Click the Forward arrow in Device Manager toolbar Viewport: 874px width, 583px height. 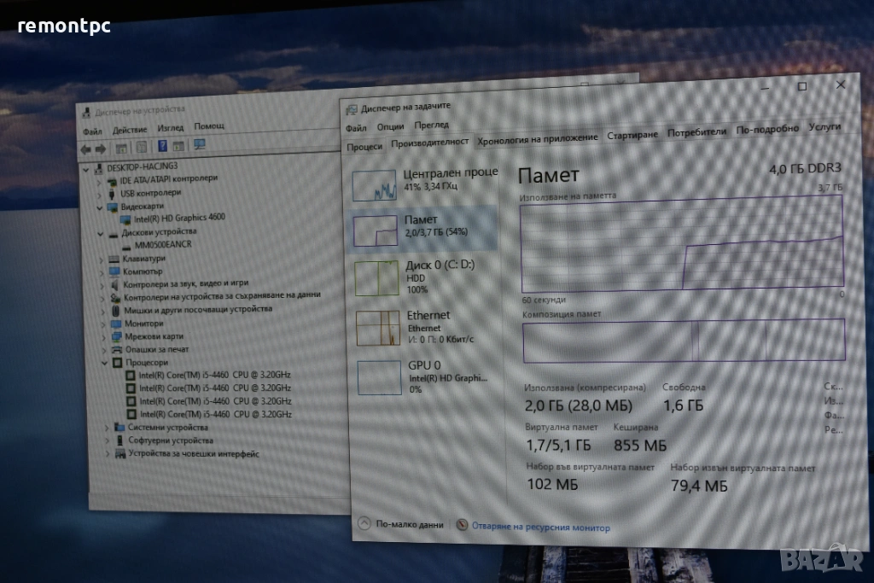(99, 148)
